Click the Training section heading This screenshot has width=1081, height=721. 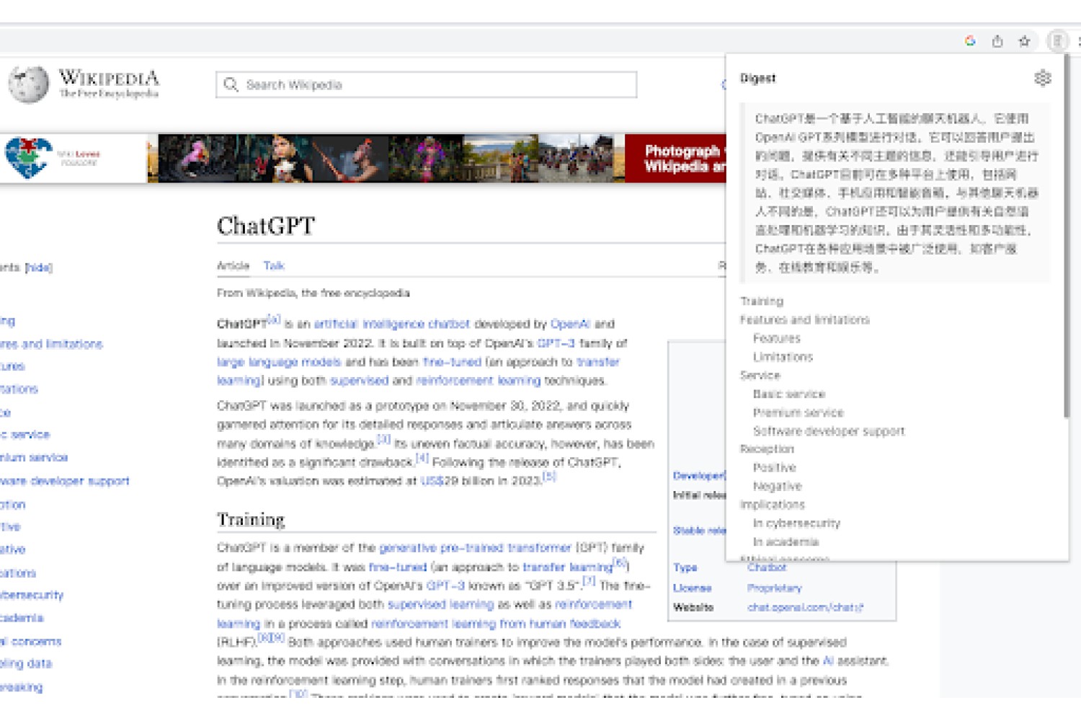[x=251, y=519]
